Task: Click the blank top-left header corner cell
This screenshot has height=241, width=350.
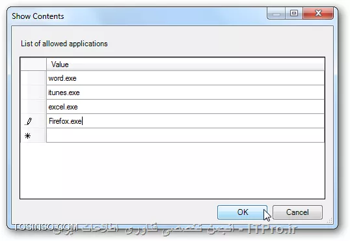Action: (33, 64)
